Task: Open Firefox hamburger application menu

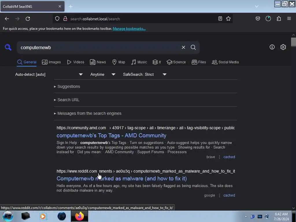Action: pyautogui.click(x=289, y=18)
